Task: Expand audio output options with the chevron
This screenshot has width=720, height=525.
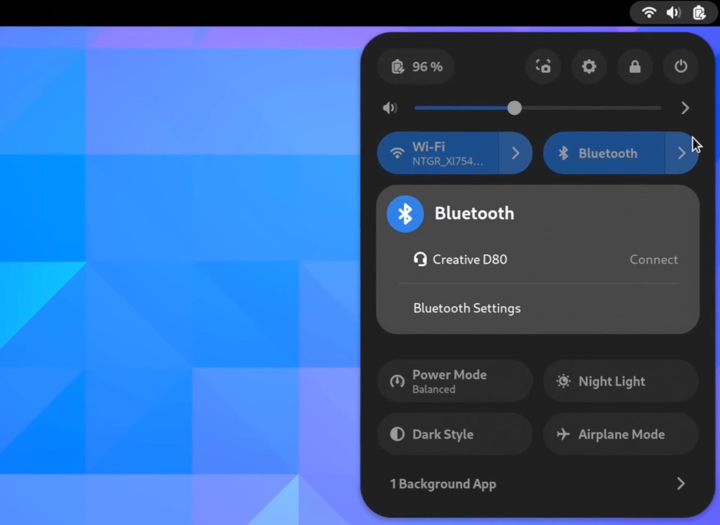Action: tap(685, 108)
